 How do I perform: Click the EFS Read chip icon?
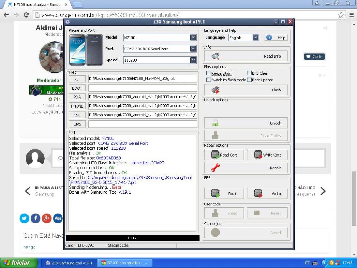click(x=215, y=193)
